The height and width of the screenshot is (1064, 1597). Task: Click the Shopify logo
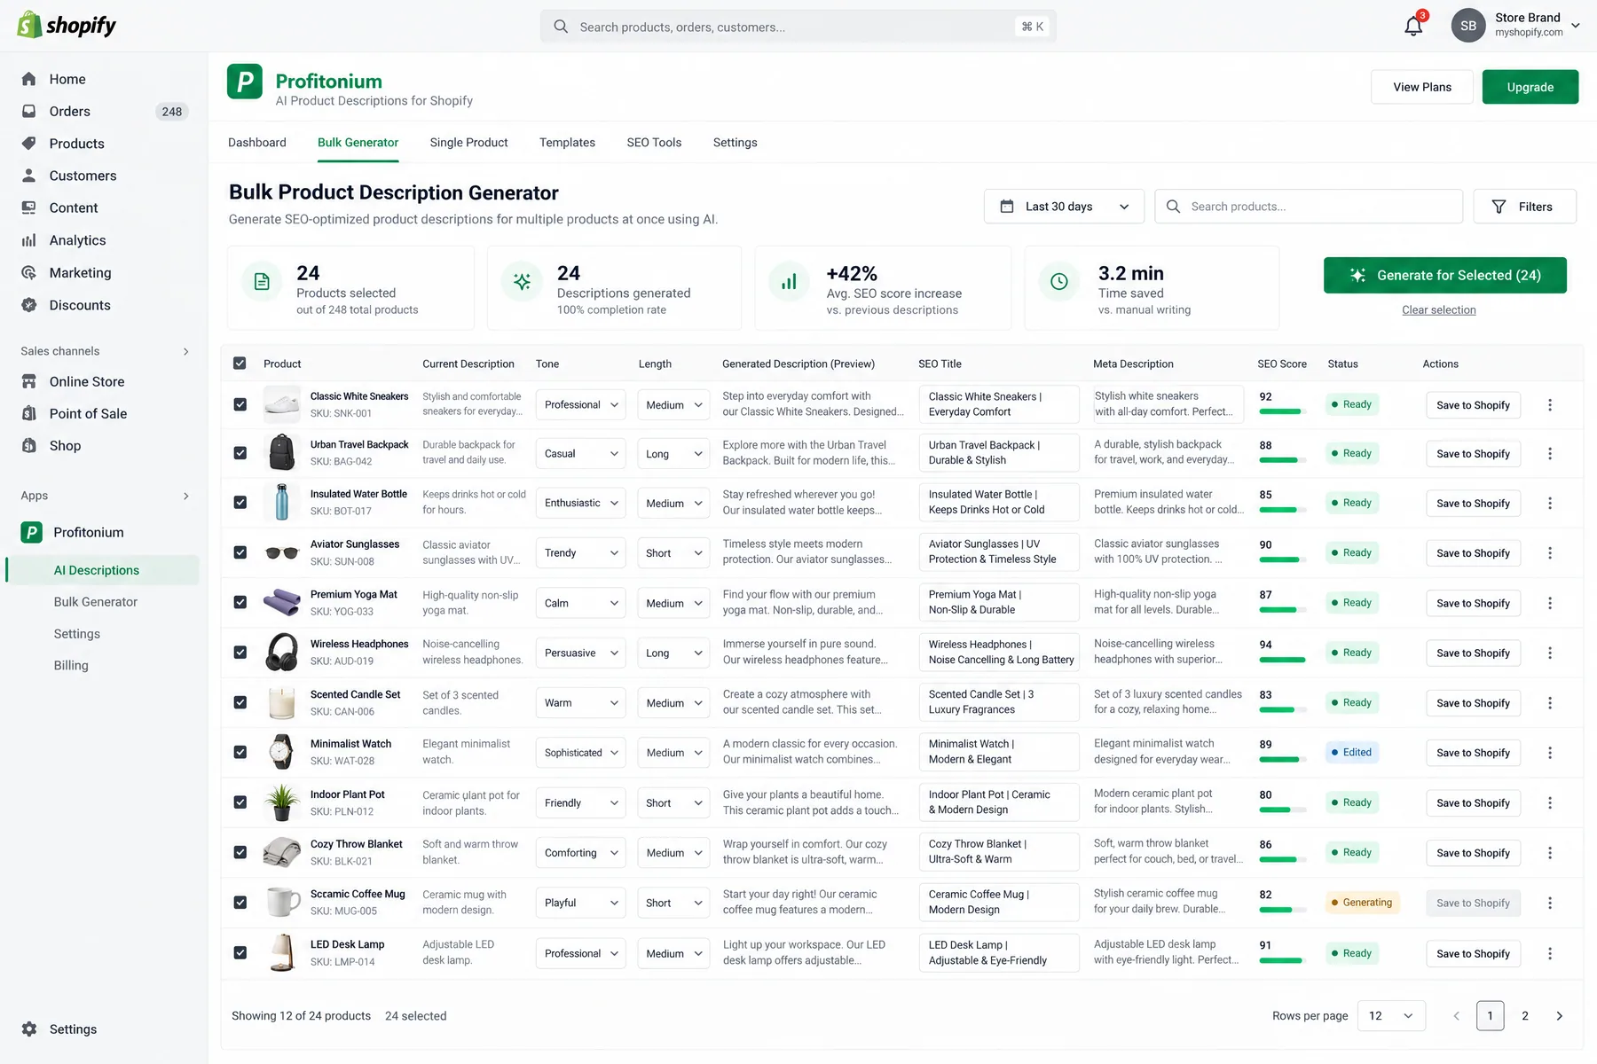pyautogui.click(x=67, y=25)
